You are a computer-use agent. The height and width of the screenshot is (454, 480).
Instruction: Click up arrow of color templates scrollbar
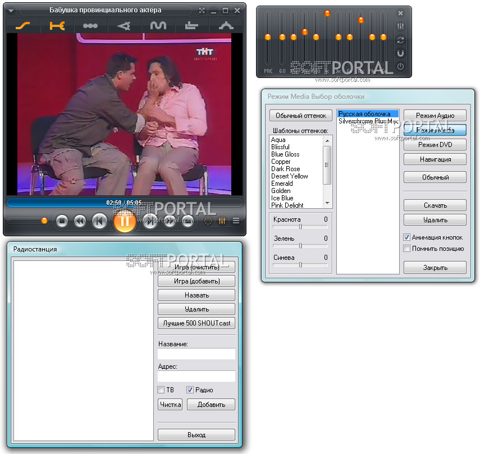pos(327,140)
